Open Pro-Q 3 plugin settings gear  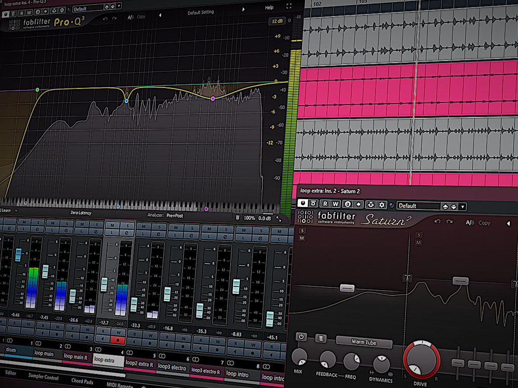(62, 10)
